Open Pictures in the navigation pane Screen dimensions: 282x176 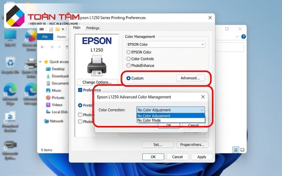point(55,98)
